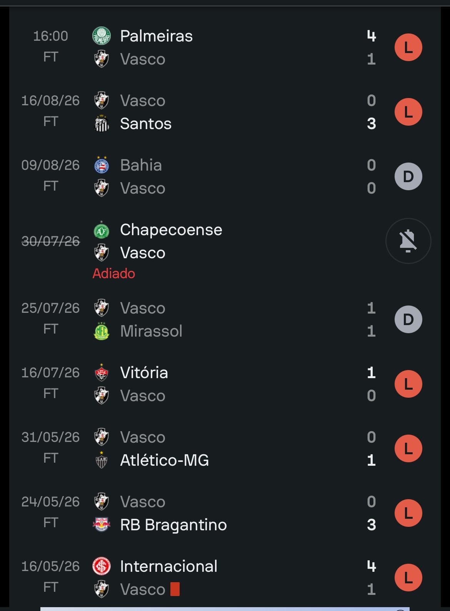450x611 pixels.
Task: Click the loss badge for Vasco vs Atlético-MG
Action: 408,449
